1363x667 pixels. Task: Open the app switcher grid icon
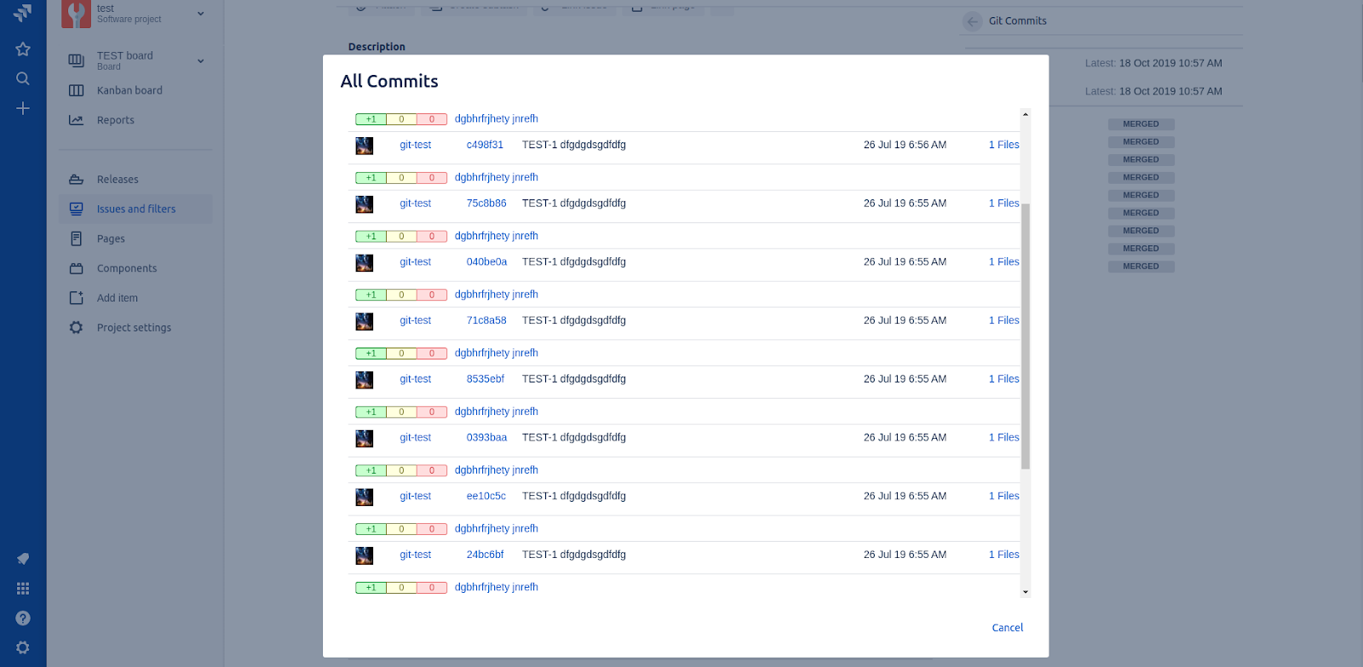pyautogui.click(x=23, y=589)
